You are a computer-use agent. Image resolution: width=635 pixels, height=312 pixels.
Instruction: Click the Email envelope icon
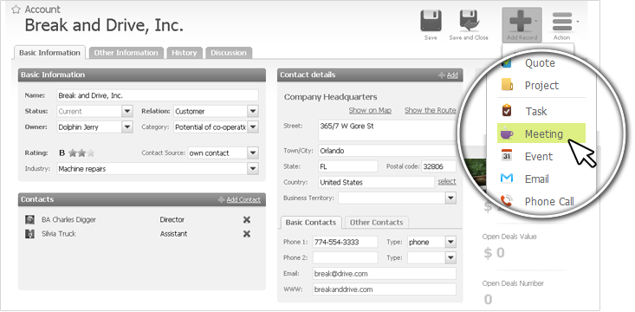point(507,179)
